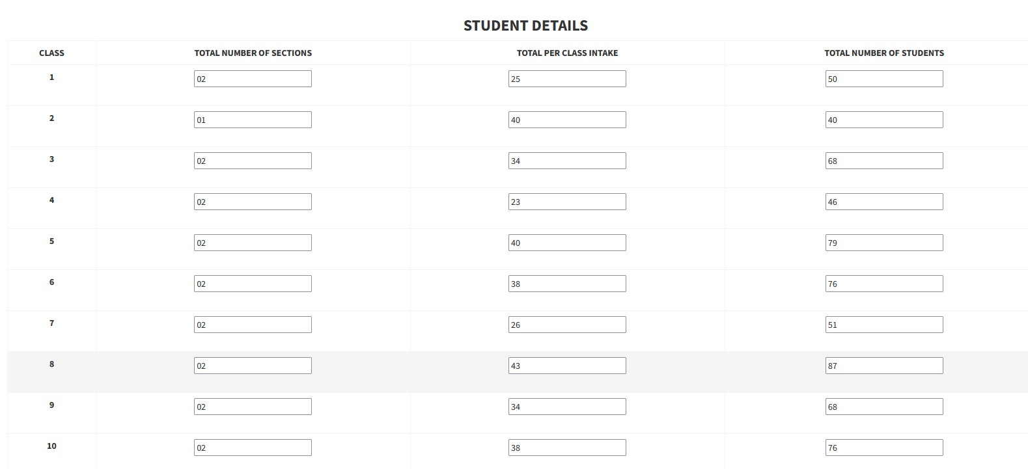Focus Class 6 total students box
Viewport: 1028px width, 469px height.
(x=883, y=284)
